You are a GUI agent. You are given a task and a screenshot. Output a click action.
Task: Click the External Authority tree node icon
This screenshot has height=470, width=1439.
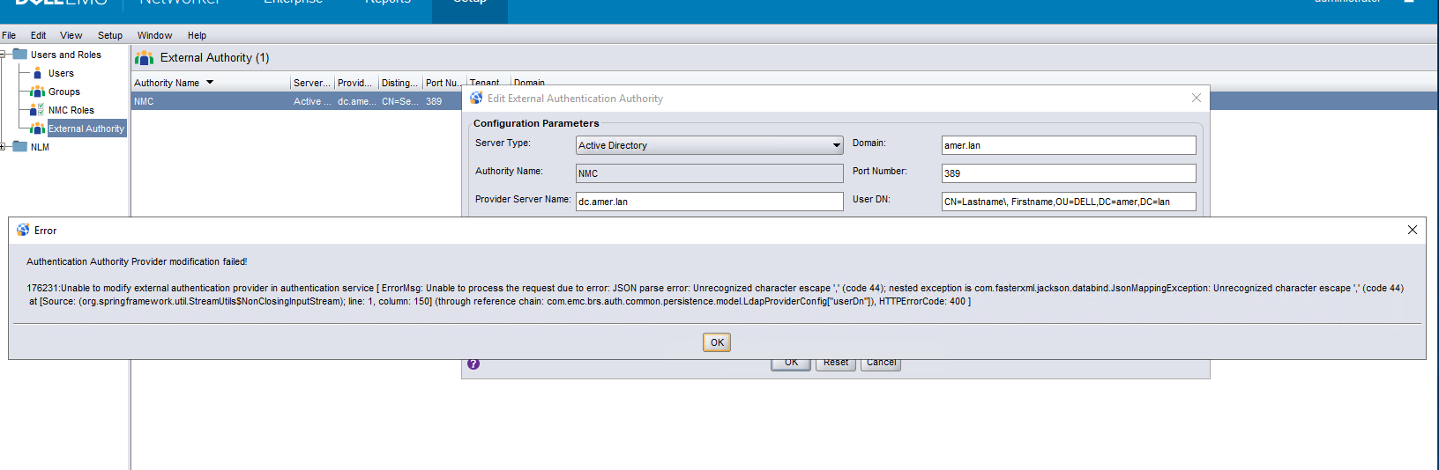click(x=37, y=129)
